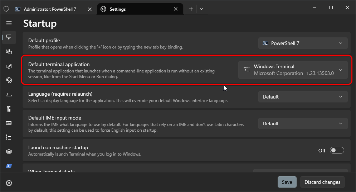
Task: Click the Save button
Action: point(287,182)
